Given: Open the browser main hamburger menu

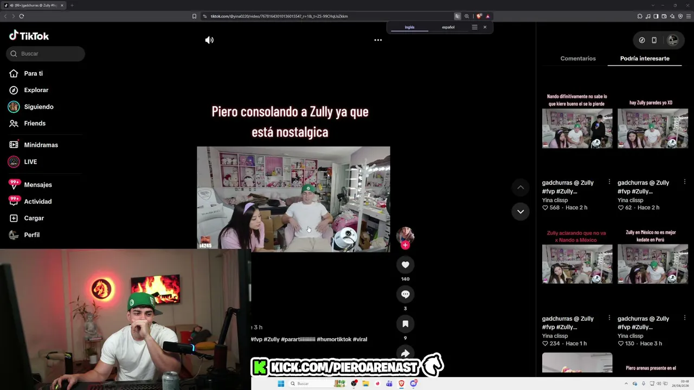Looking at the screenshot, I should tap(689, 16).
